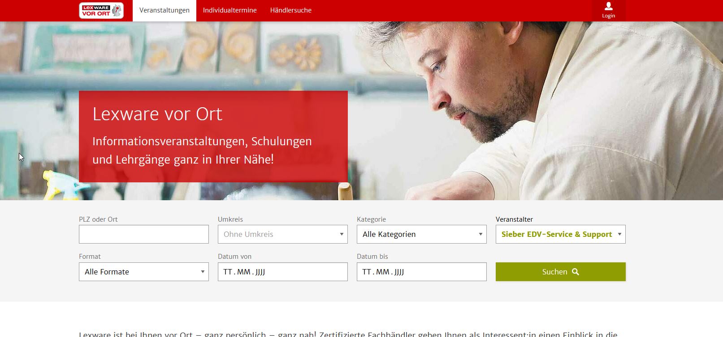This screenshot has width=723, height=337.
Task: Click the Alle Kategorien dropdown arrow
Action: [x=481, y=234]
